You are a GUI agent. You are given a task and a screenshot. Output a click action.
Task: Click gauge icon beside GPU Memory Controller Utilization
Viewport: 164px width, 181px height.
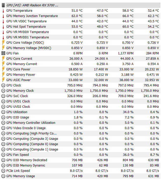tap(3, 123)
